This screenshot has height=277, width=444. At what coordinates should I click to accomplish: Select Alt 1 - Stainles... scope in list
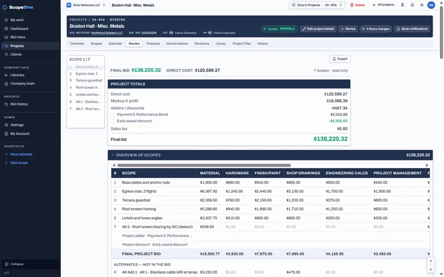coord(86,101)
